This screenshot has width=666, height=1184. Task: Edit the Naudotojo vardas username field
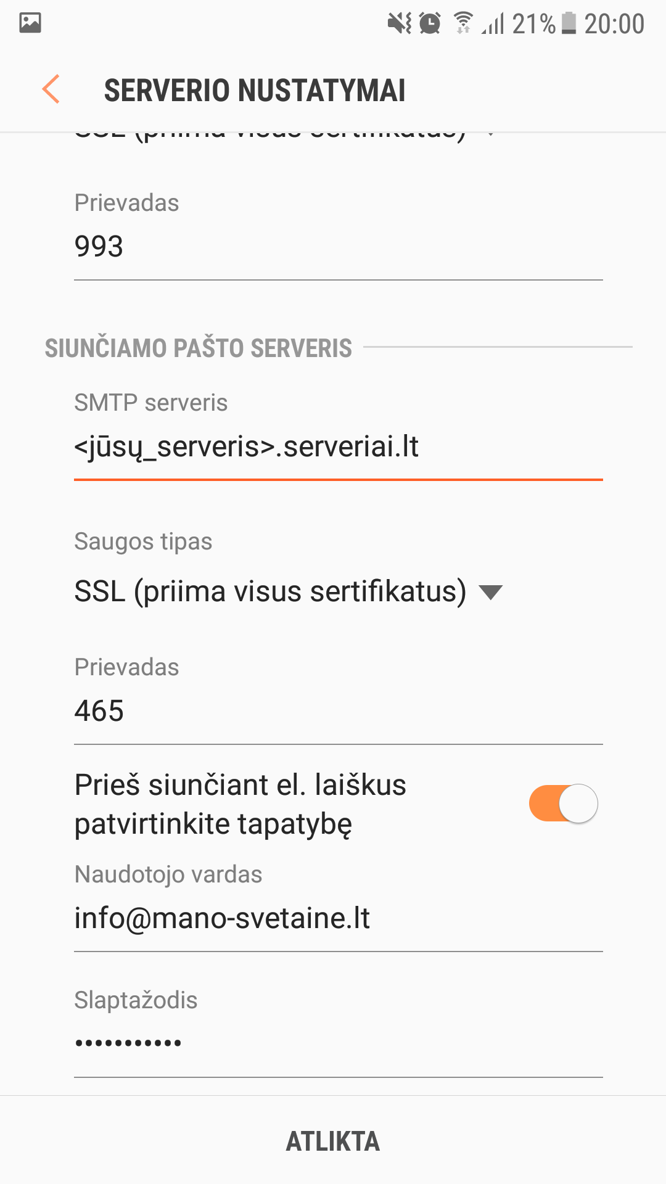coord(338,918)
